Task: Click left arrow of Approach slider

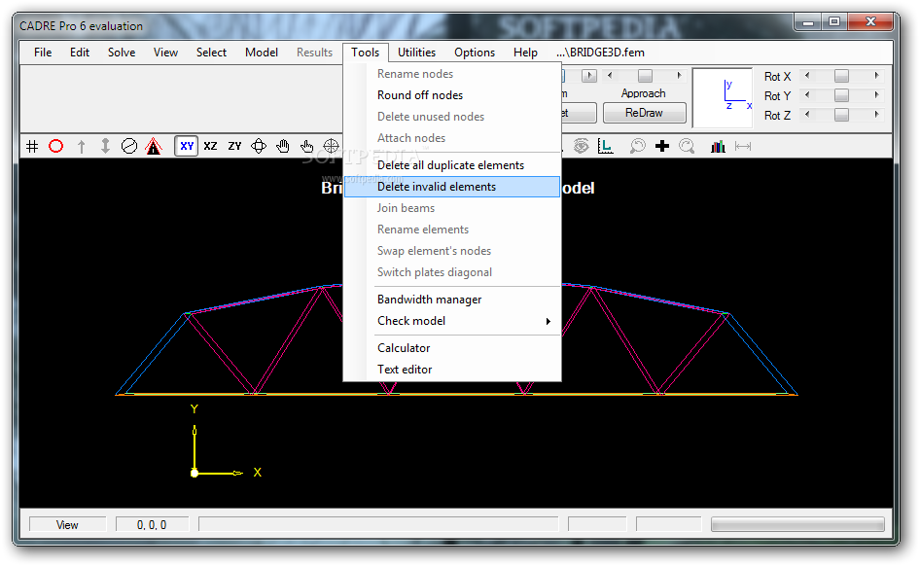Action: pyautogui.click(x=610, y=76)
